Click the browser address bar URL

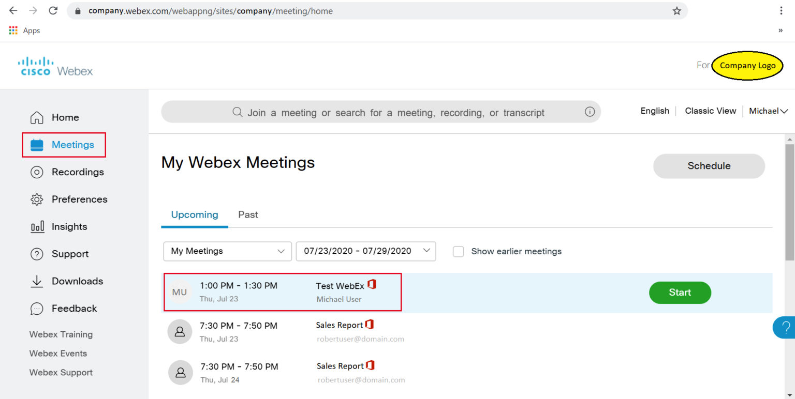[211, 11]
